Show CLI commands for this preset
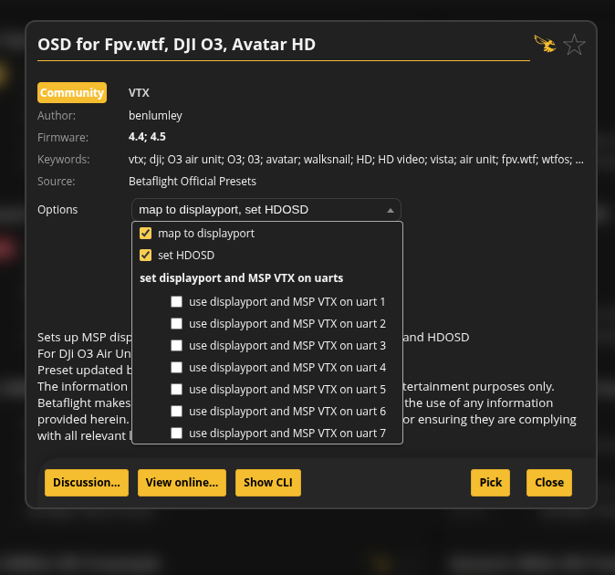Viewport: 615px width, 575px height. (267, 483)
